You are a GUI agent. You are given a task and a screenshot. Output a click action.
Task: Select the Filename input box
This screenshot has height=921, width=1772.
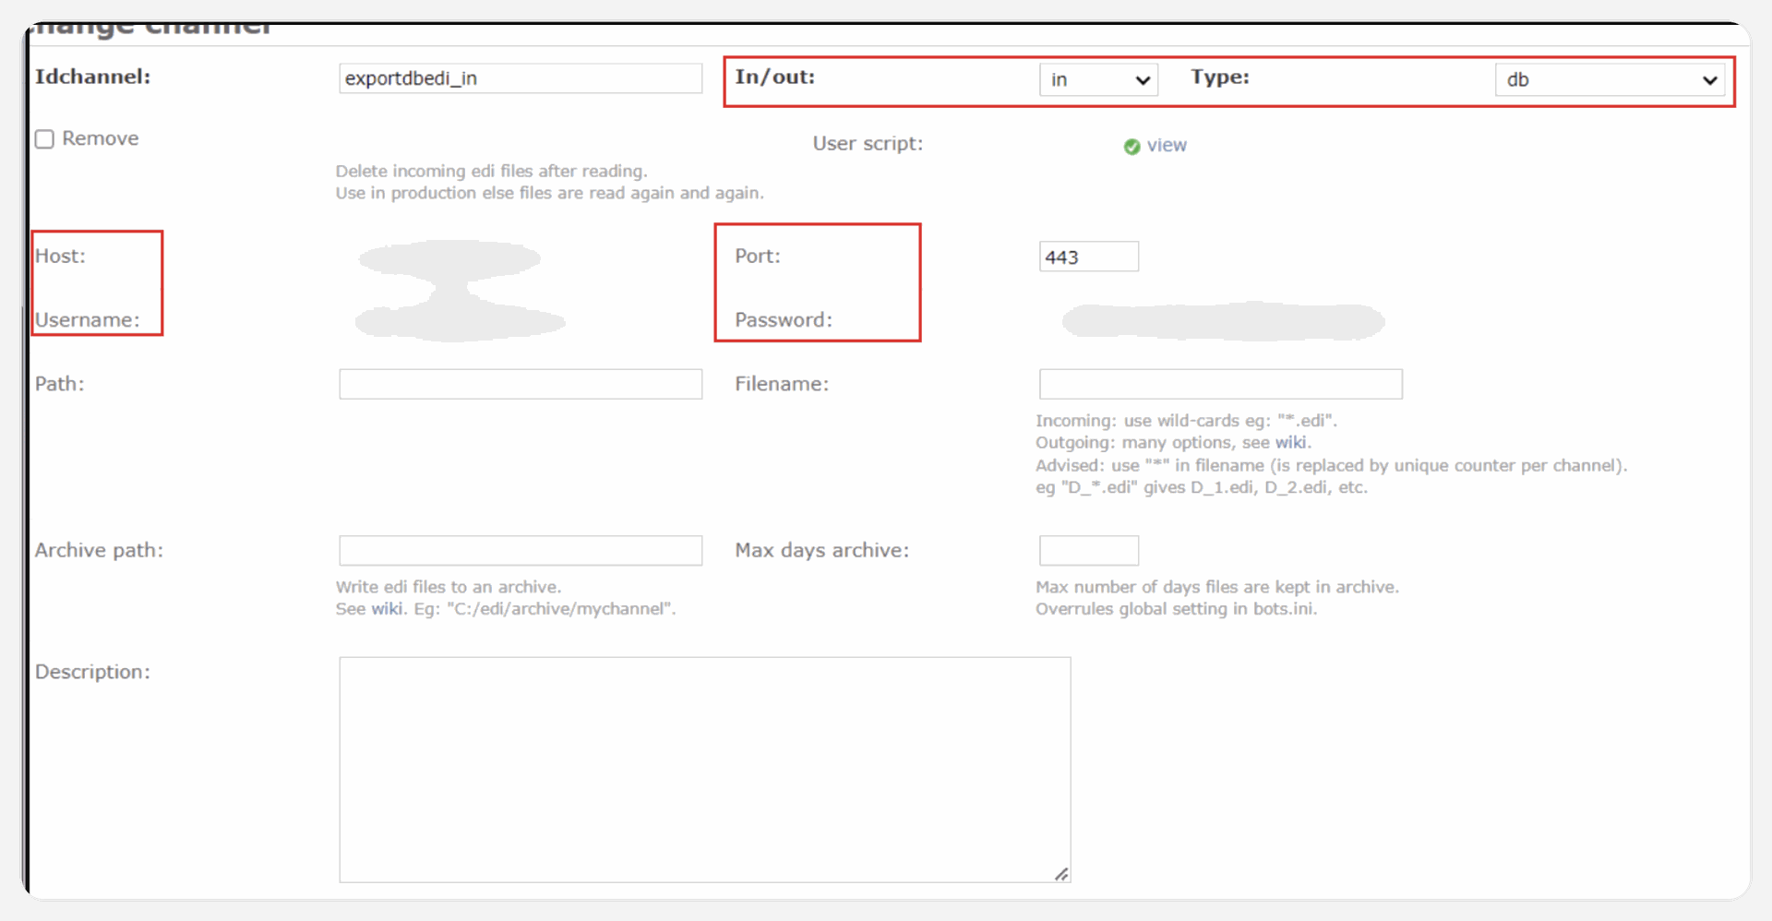1220,384
